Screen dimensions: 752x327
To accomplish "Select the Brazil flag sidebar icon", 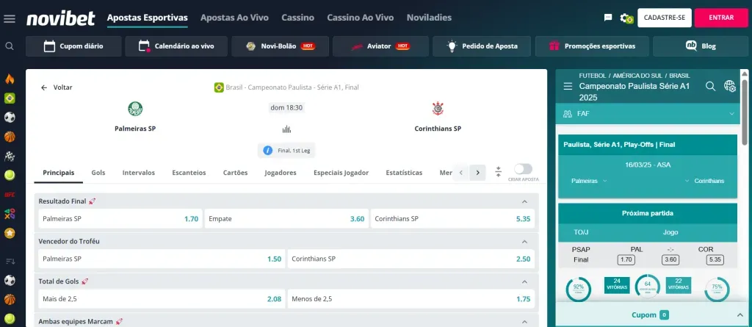I will (10, 98).
